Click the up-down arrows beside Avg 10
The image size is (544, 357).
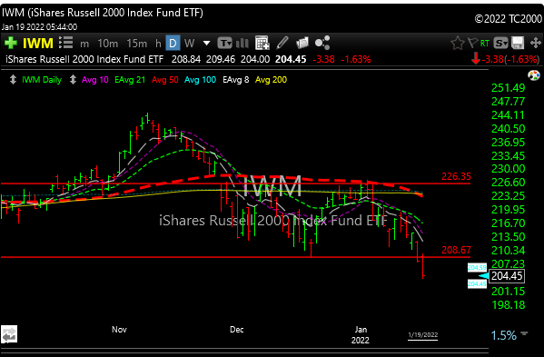pyautogui.click(x=73, y=80)
